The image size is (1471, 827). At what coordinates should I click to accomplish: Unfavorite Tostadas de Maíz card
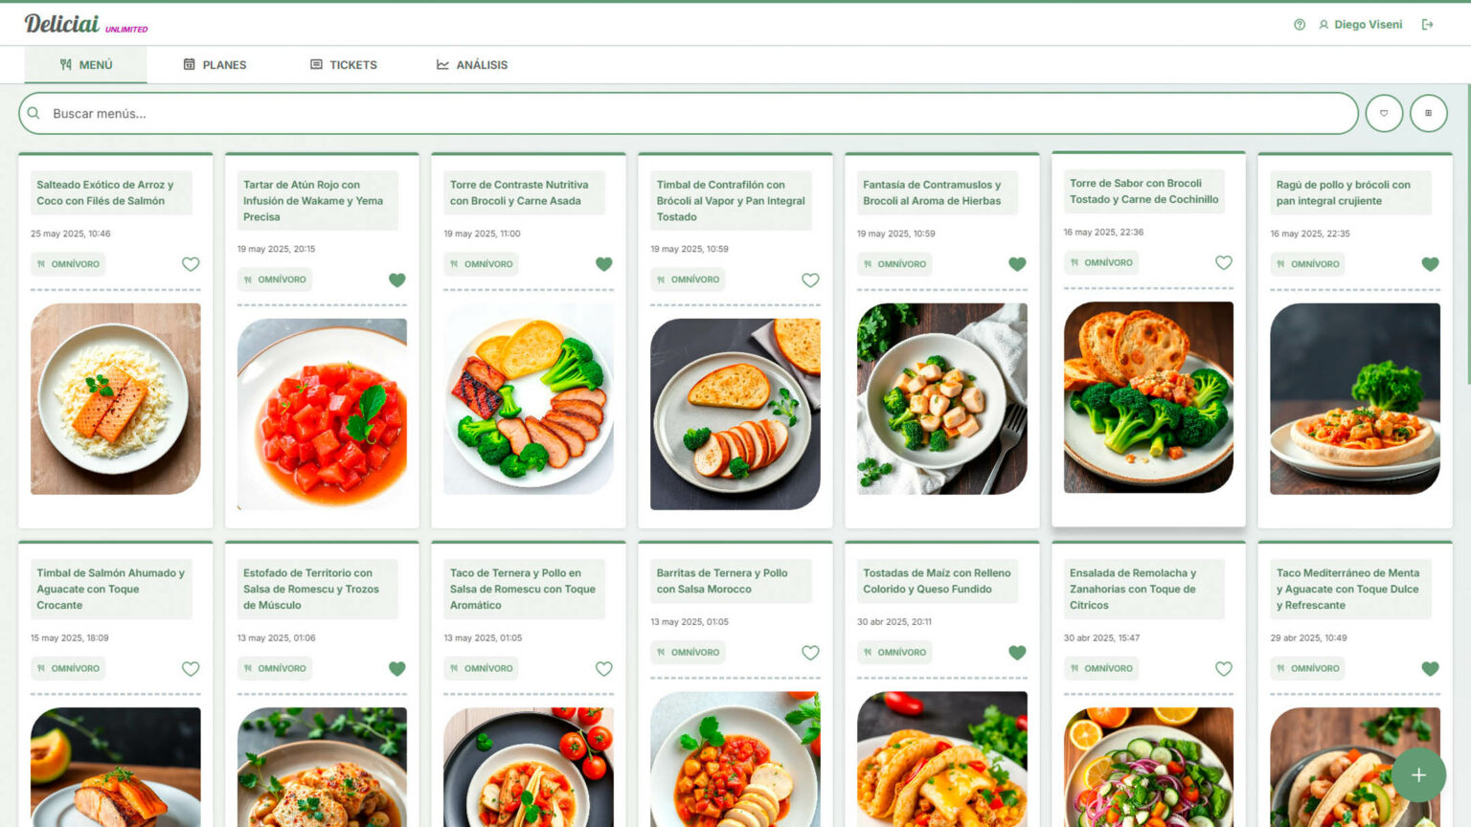coord(1017,653)
